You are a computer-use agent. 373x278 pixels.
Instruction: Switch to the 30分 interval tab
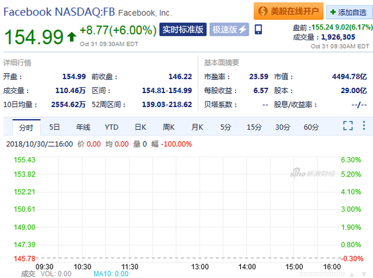(x=282, y=127)
